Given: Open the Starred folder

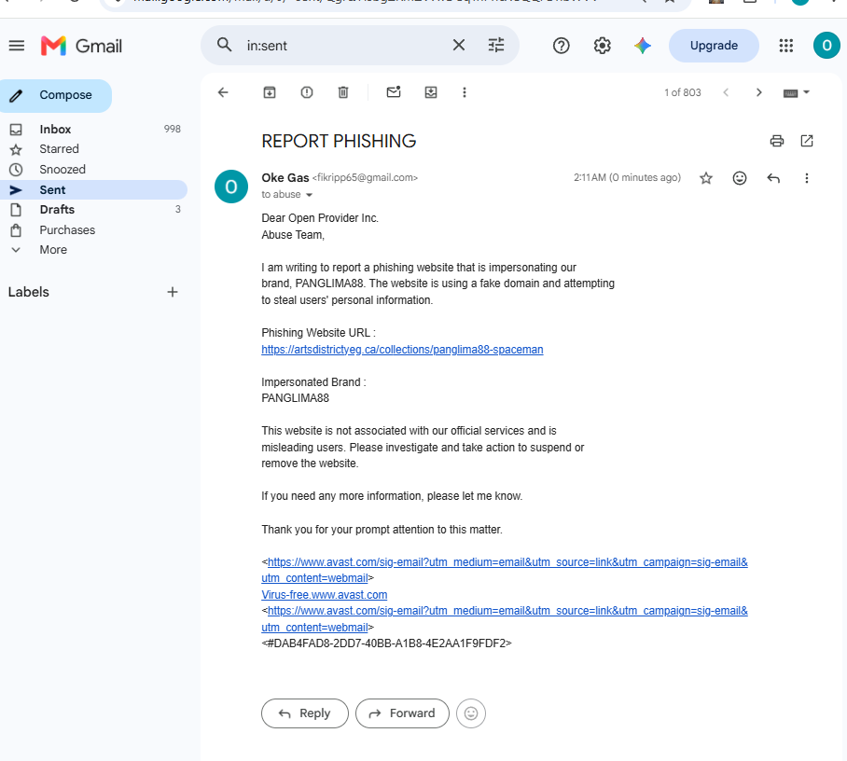Looking at the screenshot, I should (93, 149).
